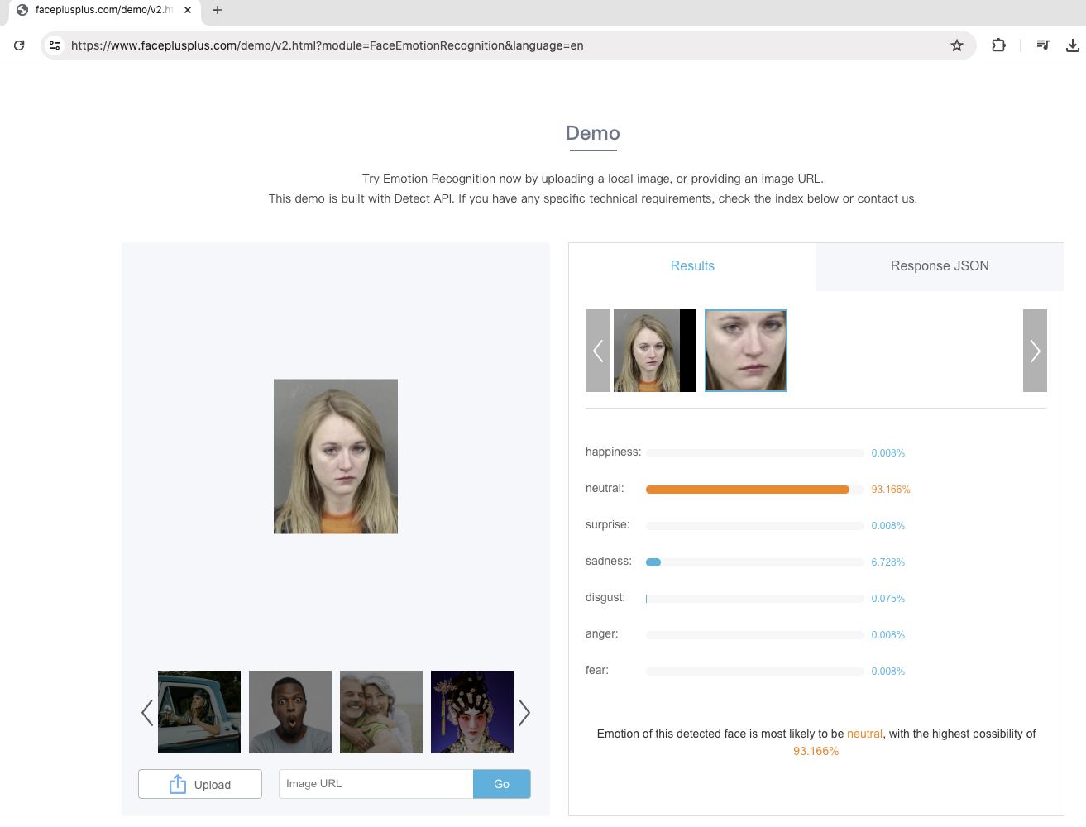Switch to the Response JSON tab

tap(940, 266)
